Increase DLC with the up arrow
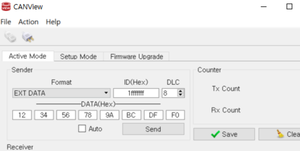The image size is (300, 151). pyautogui.click(x=180, y=91)
